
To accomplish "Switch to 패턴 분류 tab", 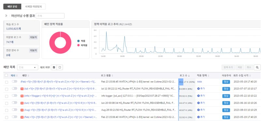I will tap(12, 7).
